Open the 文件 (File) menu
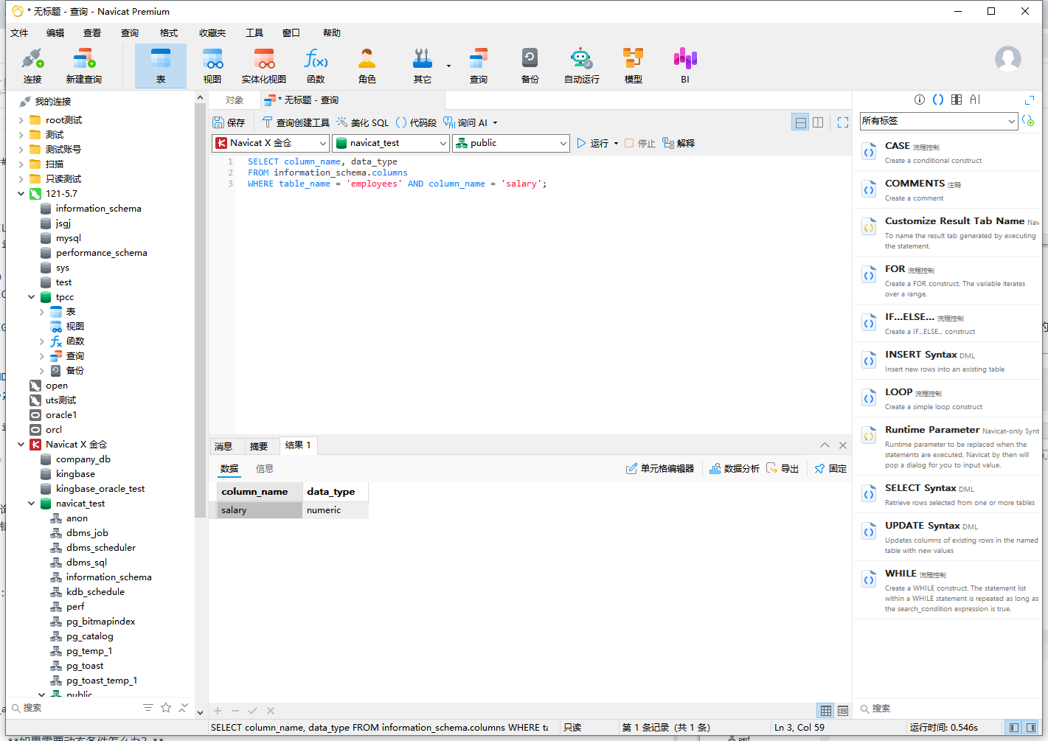The height and width of the screenshot is (741, 1048). point(19,33)
